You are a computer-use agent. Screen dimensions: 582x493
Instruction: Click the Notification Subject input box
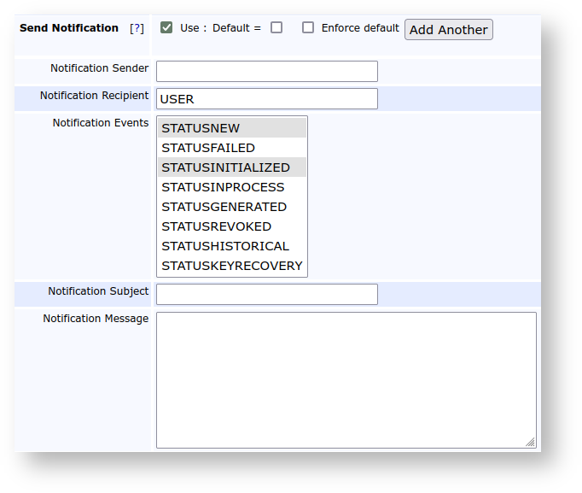pyautogui.click(x=266, y=294)
